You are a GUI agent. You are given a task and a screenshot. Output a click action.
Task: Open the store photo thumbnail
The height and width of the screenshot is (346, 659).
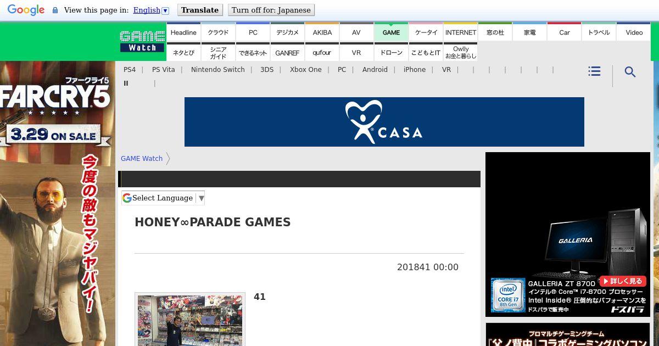point(190,320)
